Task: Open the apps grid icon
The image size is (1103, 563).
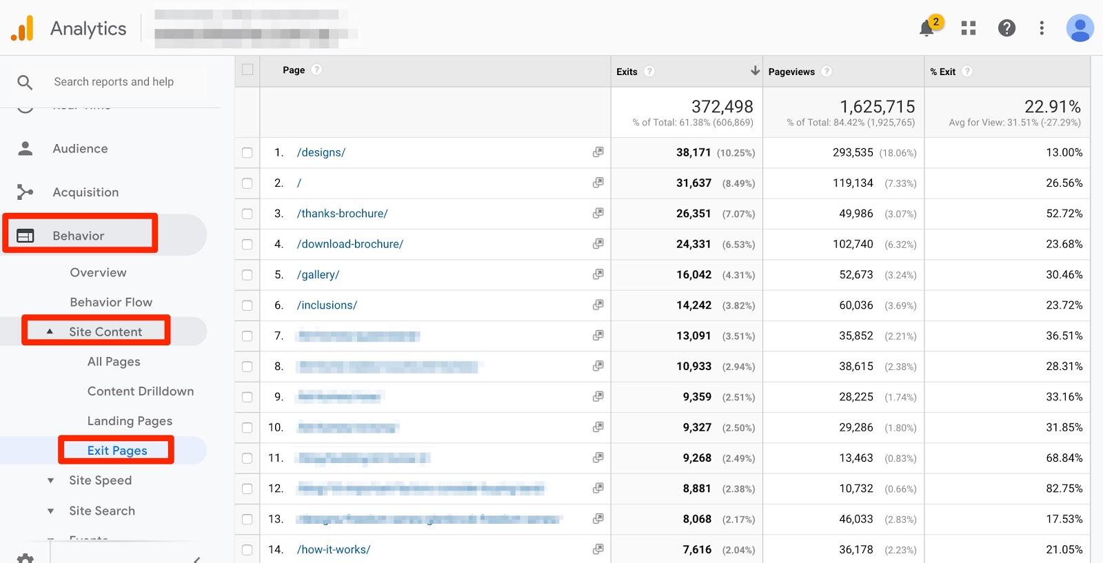Action: point(969,28)
